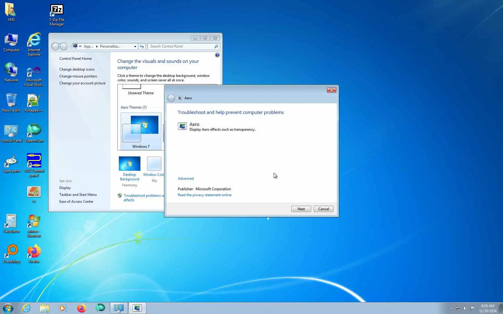The image size is (503, 314).
Task: Refresh the Personalization address bar
Action: [x=142, y=46]
